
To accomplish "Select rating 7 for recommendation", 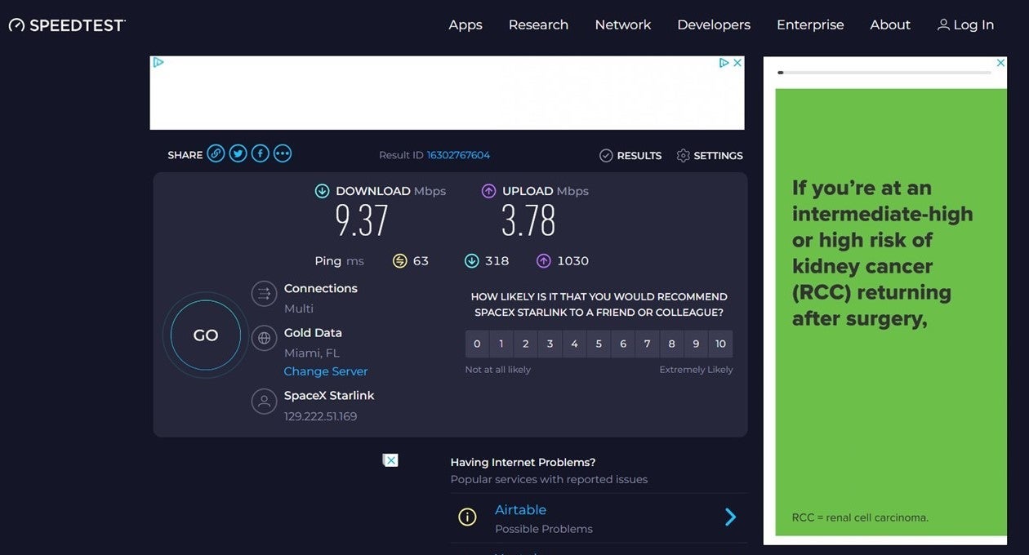I will [x=647, y=344].
